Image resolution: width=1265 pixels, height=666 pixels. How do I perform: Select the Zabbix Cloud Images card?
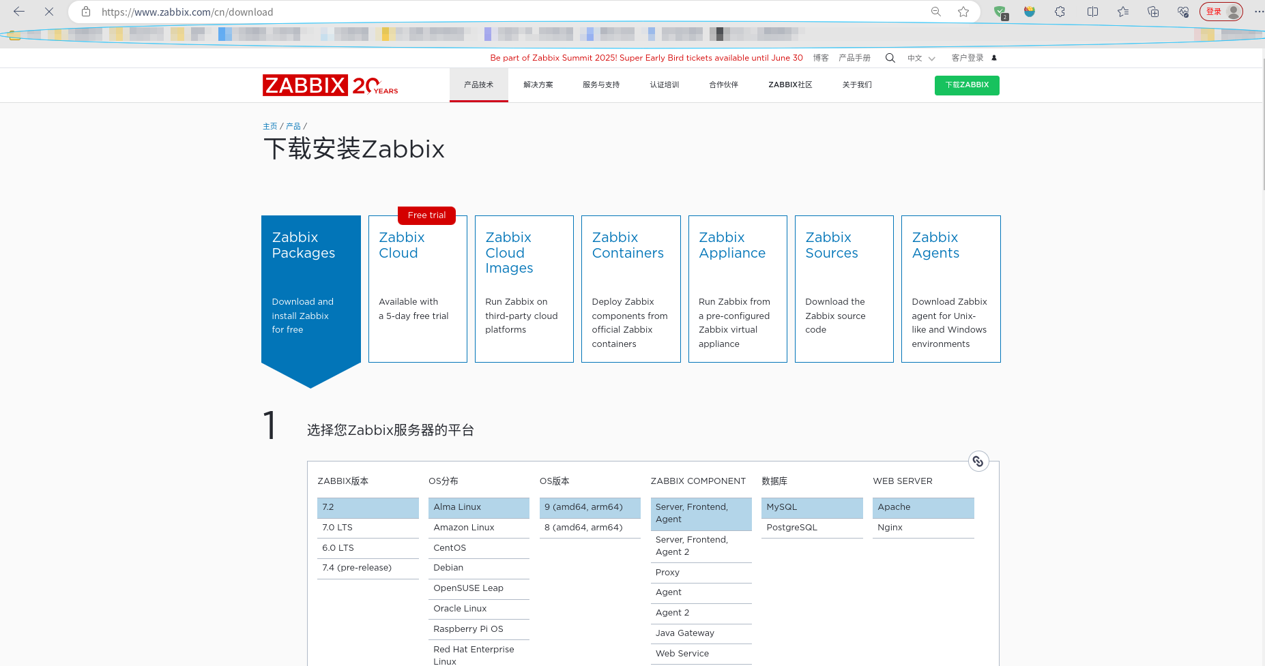(x=524, y=289)
